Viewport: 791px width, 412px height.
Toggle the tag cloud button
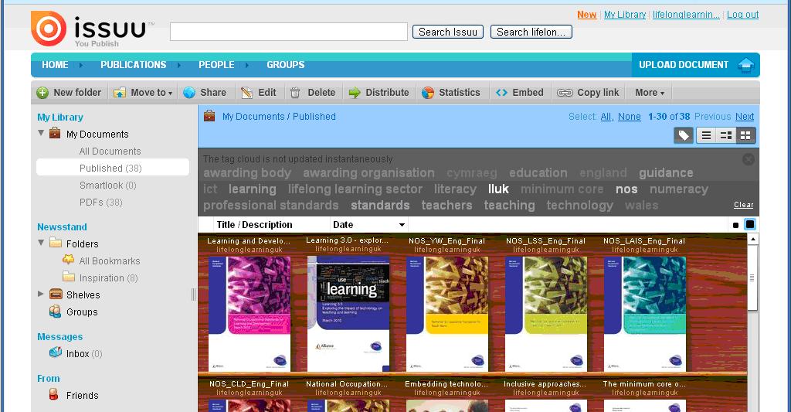click(x=684, y=136)
